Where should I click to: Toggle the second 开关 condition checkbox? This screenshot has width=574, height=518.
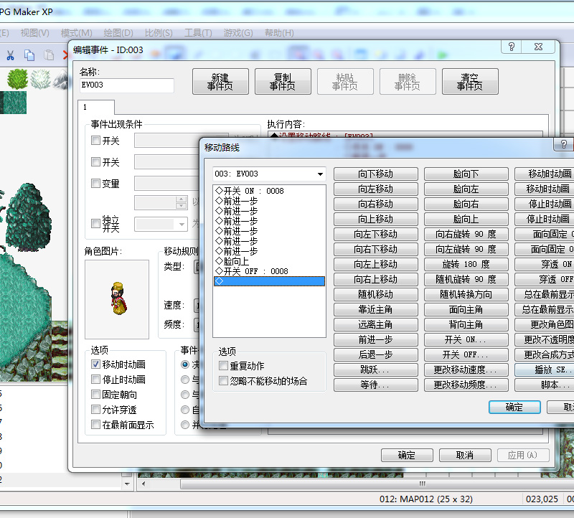coord(95,161)
